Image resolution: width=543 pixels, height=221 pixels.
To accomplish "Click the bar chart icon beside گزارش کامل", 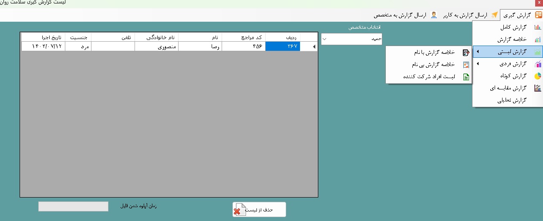I will (538, 27).
